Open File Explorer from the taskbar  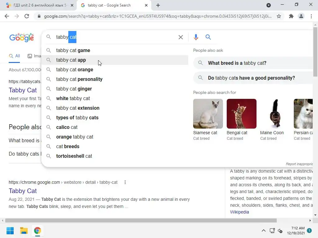coord(24,231)
